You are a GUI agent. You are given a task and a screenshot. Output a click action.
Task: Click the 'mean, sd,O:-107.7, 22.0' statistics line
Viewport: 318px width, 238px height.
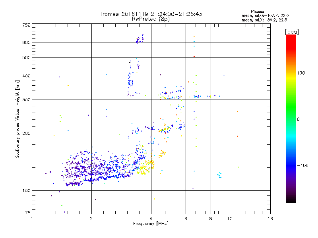[x=265, y=15]
